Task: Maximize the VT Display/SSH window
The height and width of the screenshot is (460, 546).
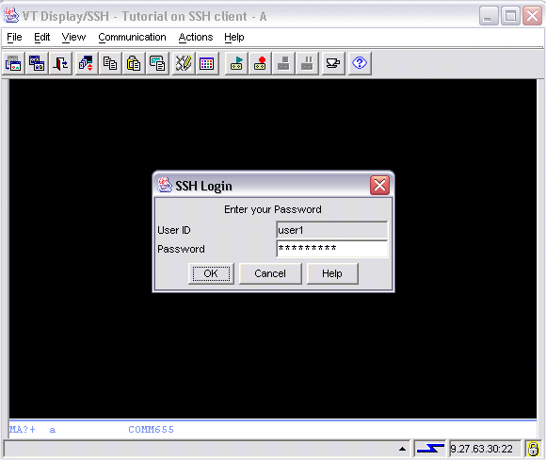Action: 510,16
